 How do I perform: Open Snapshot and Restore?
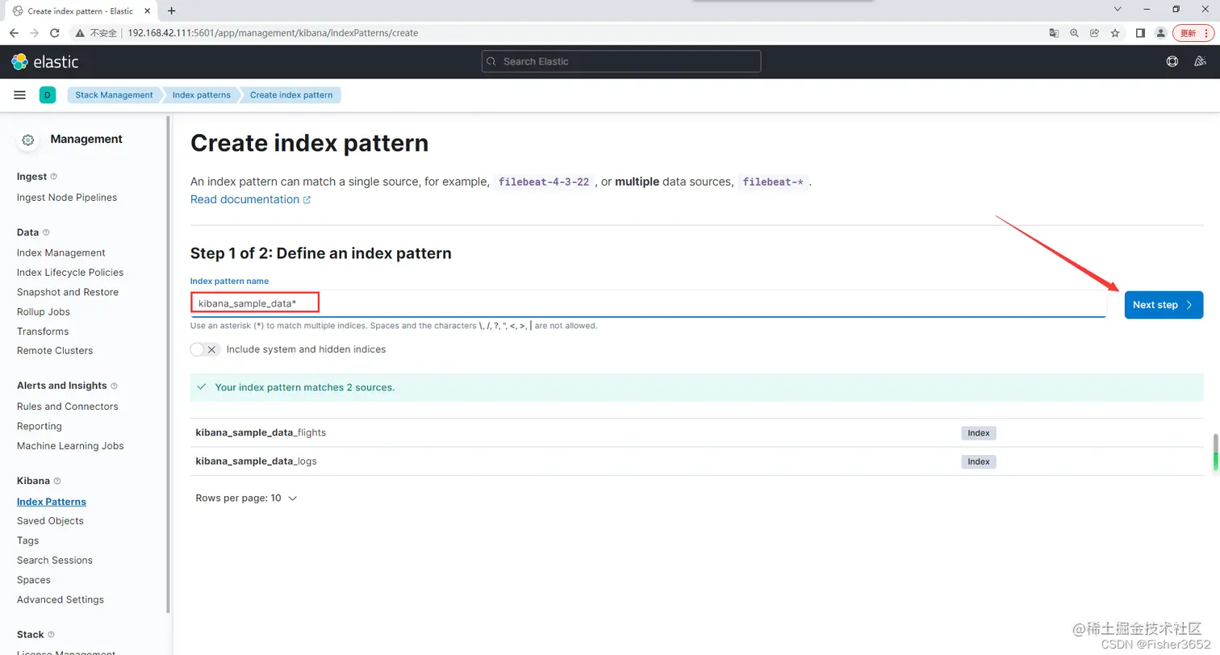[68, 292]
